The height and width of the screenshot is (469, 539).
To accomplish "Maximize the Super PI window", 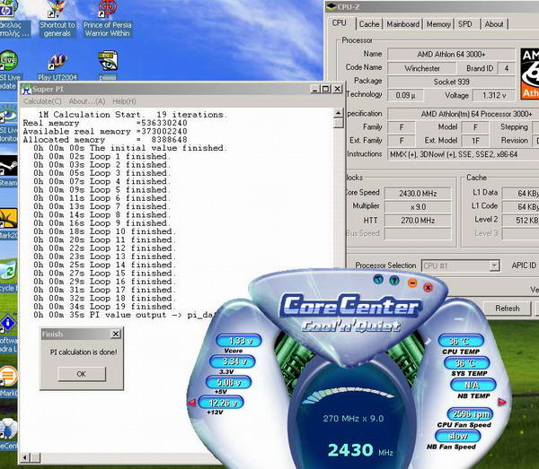I will click(x=325, y=89).
